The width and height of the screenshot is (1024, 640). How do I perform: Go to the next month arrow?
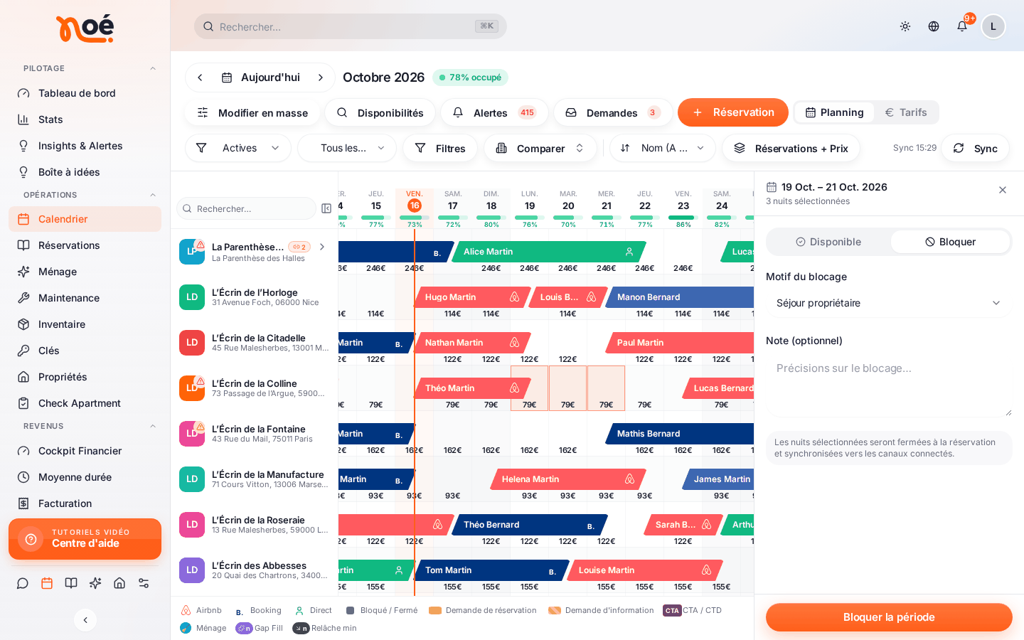(321, 78)
